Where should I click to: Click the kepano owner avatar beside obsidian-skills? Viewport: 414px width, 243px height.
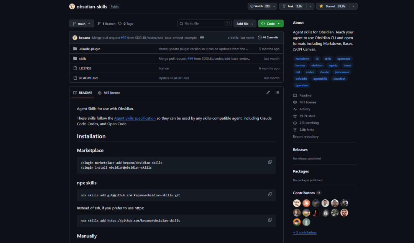click(72, 7)
